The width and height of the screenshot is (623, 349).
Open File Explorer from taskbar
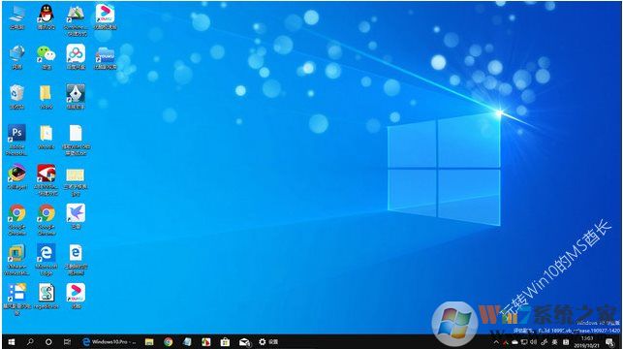(x=149, y=342)
